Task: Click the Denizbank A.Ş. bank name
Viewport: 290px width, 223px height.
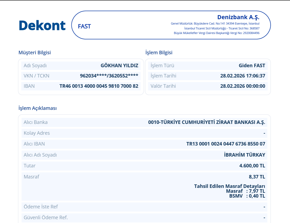Action: [x=238, y=17]
